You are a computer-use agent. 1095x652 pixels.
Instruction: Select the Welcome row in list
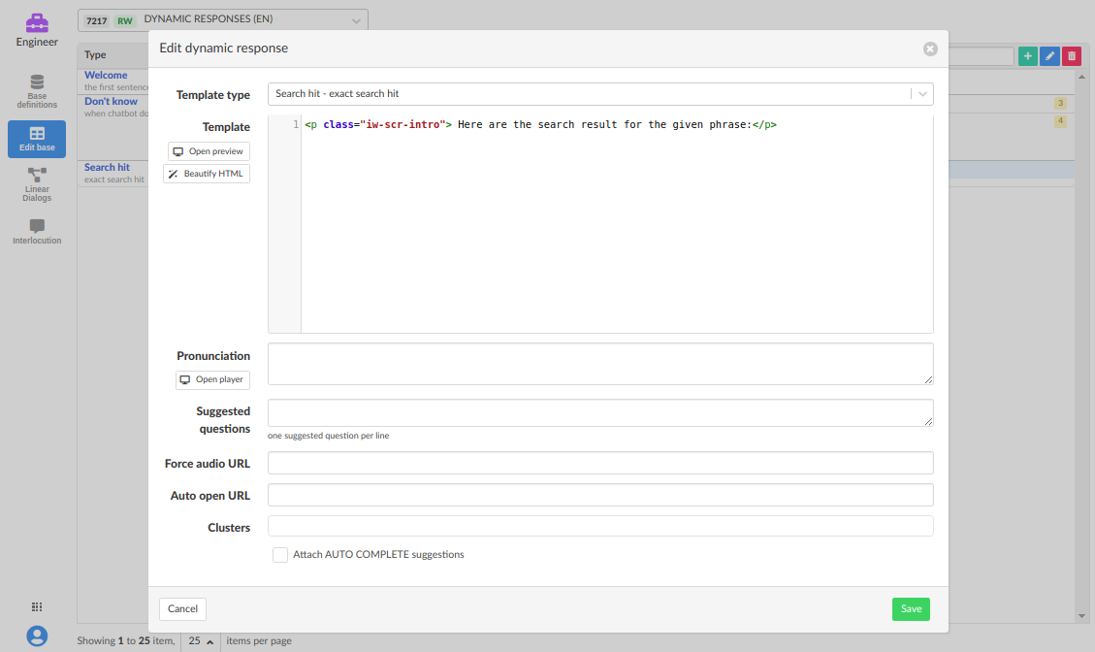coord(113,81)
